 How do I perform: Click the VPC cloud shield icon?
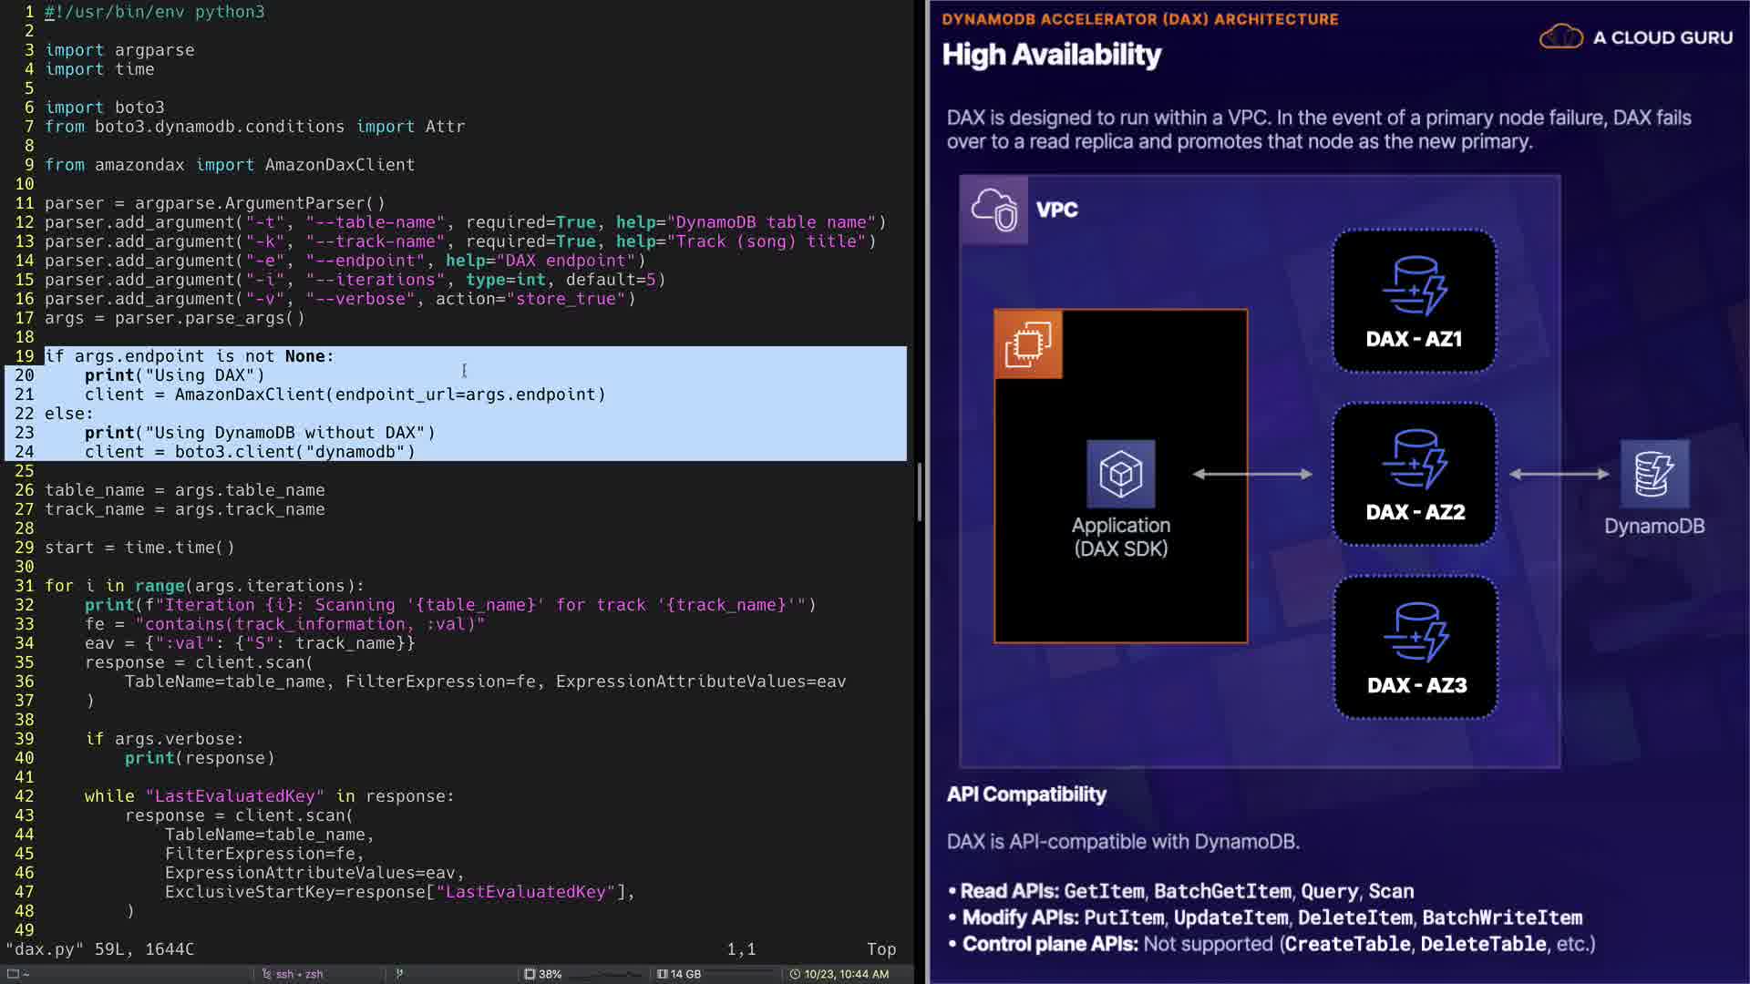click(993, 210)
